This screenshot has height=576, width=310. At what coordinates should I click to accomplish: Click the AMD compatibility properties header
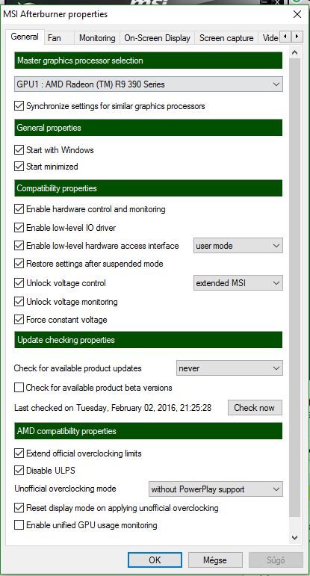[149, 431]
